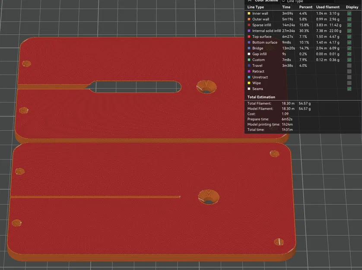This screenshot has width=362, height=270.
Task: Select the Bridge line type label
Action: pos(257,48)
